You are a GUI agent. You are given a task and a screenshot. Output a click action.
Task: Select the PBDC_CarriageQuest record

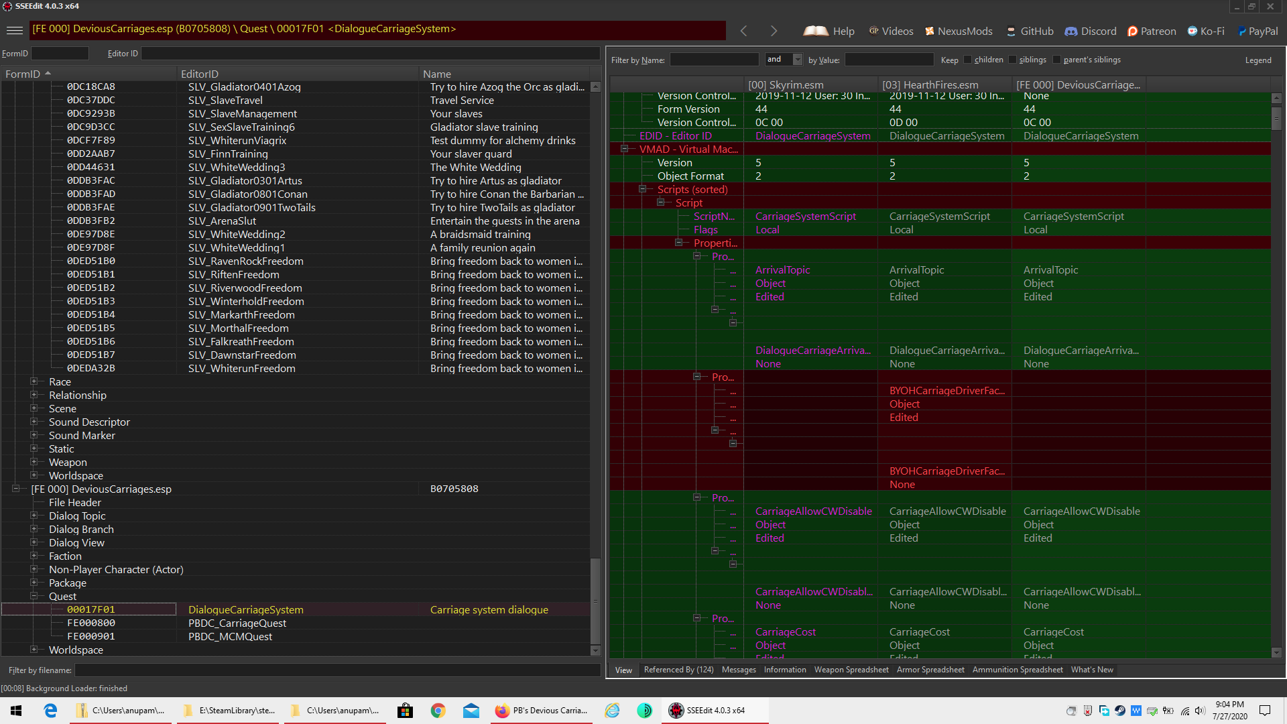tap(296, 623)
